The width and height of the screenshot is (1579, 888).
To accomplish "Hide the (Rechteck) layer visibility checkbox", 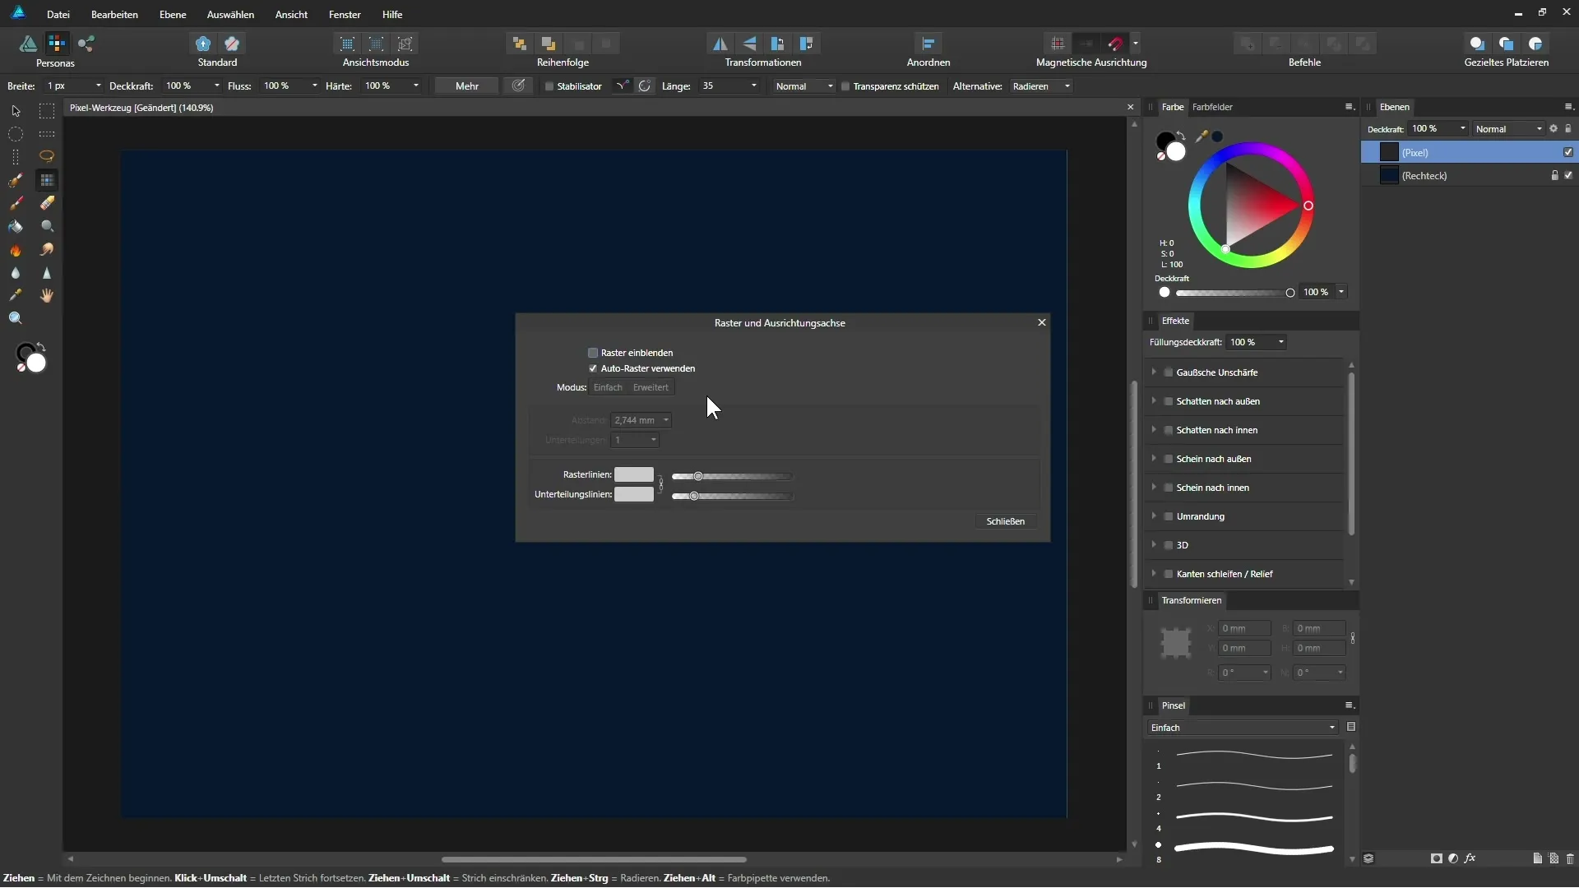I will point(1568,175).
